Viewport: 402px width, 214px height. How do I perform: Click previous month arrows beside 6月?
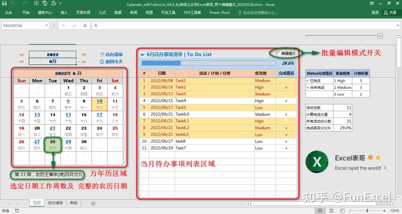pos(22,61)
